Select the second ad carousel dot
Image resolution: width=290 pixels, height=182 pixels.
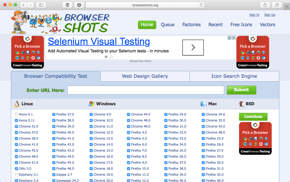pyautogui.click(x=111, y=57)
